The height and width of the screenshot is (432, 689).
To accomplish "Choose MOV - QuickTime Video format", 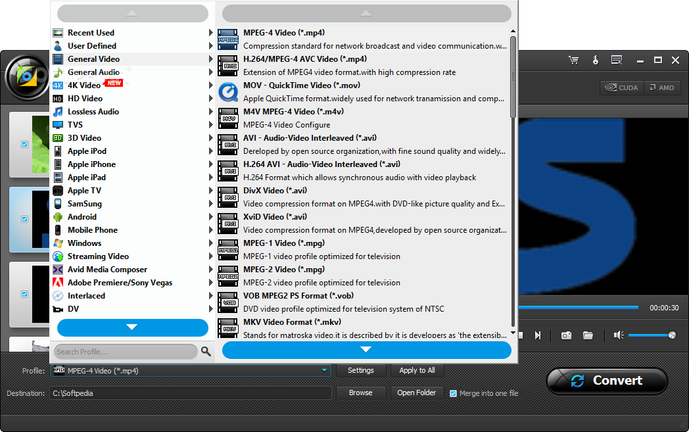I will (x=364, y=92).
